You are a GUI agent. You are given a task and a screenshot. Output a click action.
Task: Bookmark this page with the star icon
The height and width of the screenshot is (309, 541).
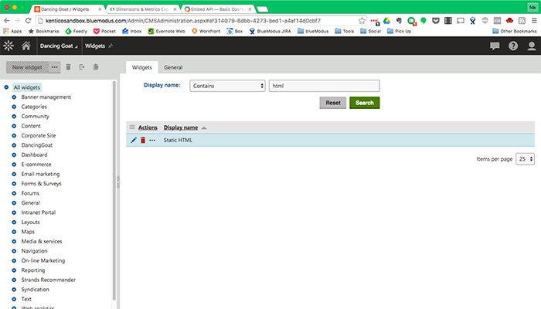pyautogui.click(x=362, y=21)
